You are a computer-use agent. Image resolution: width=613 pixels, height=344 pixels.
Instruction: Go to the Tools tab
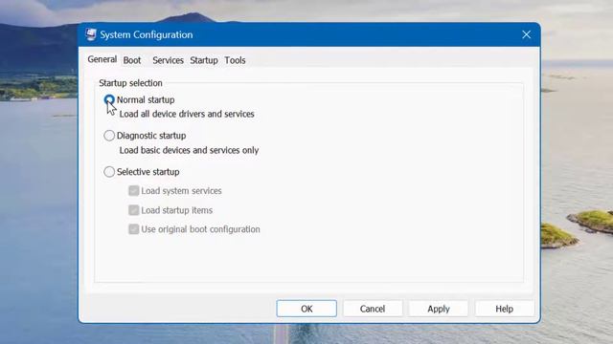click(235, 60)
